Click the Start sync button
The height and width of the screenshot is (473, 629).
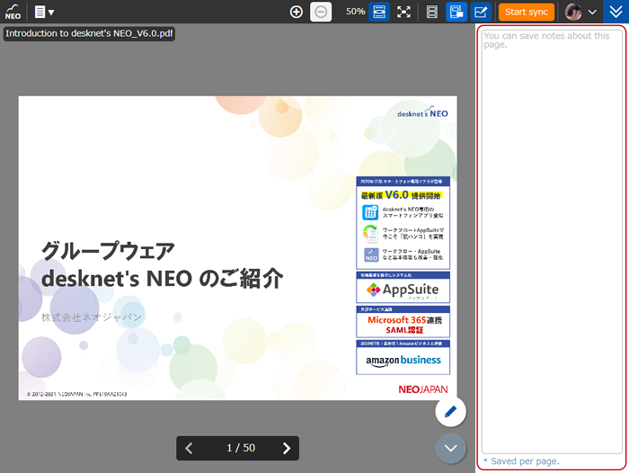pos(527,12)
